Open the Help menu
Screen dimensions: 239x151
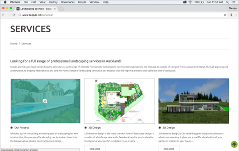pos(106,2)
